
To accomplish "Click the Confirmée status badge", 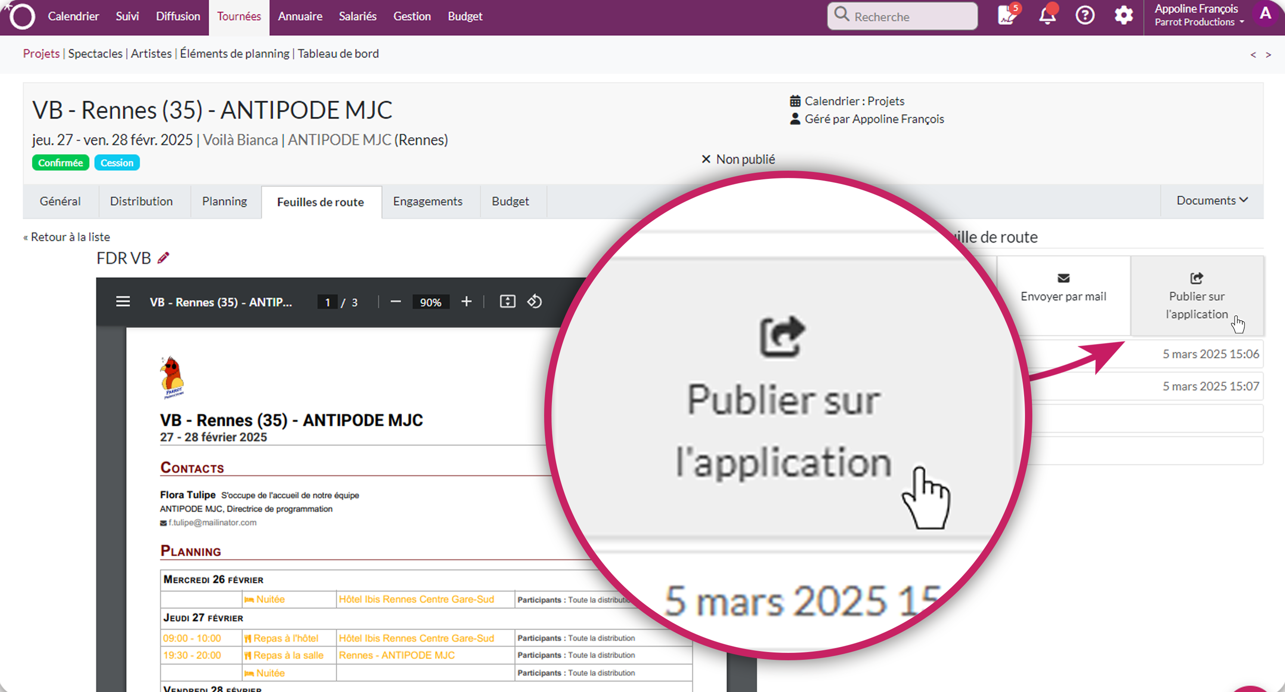I will [x=60, y=163].
